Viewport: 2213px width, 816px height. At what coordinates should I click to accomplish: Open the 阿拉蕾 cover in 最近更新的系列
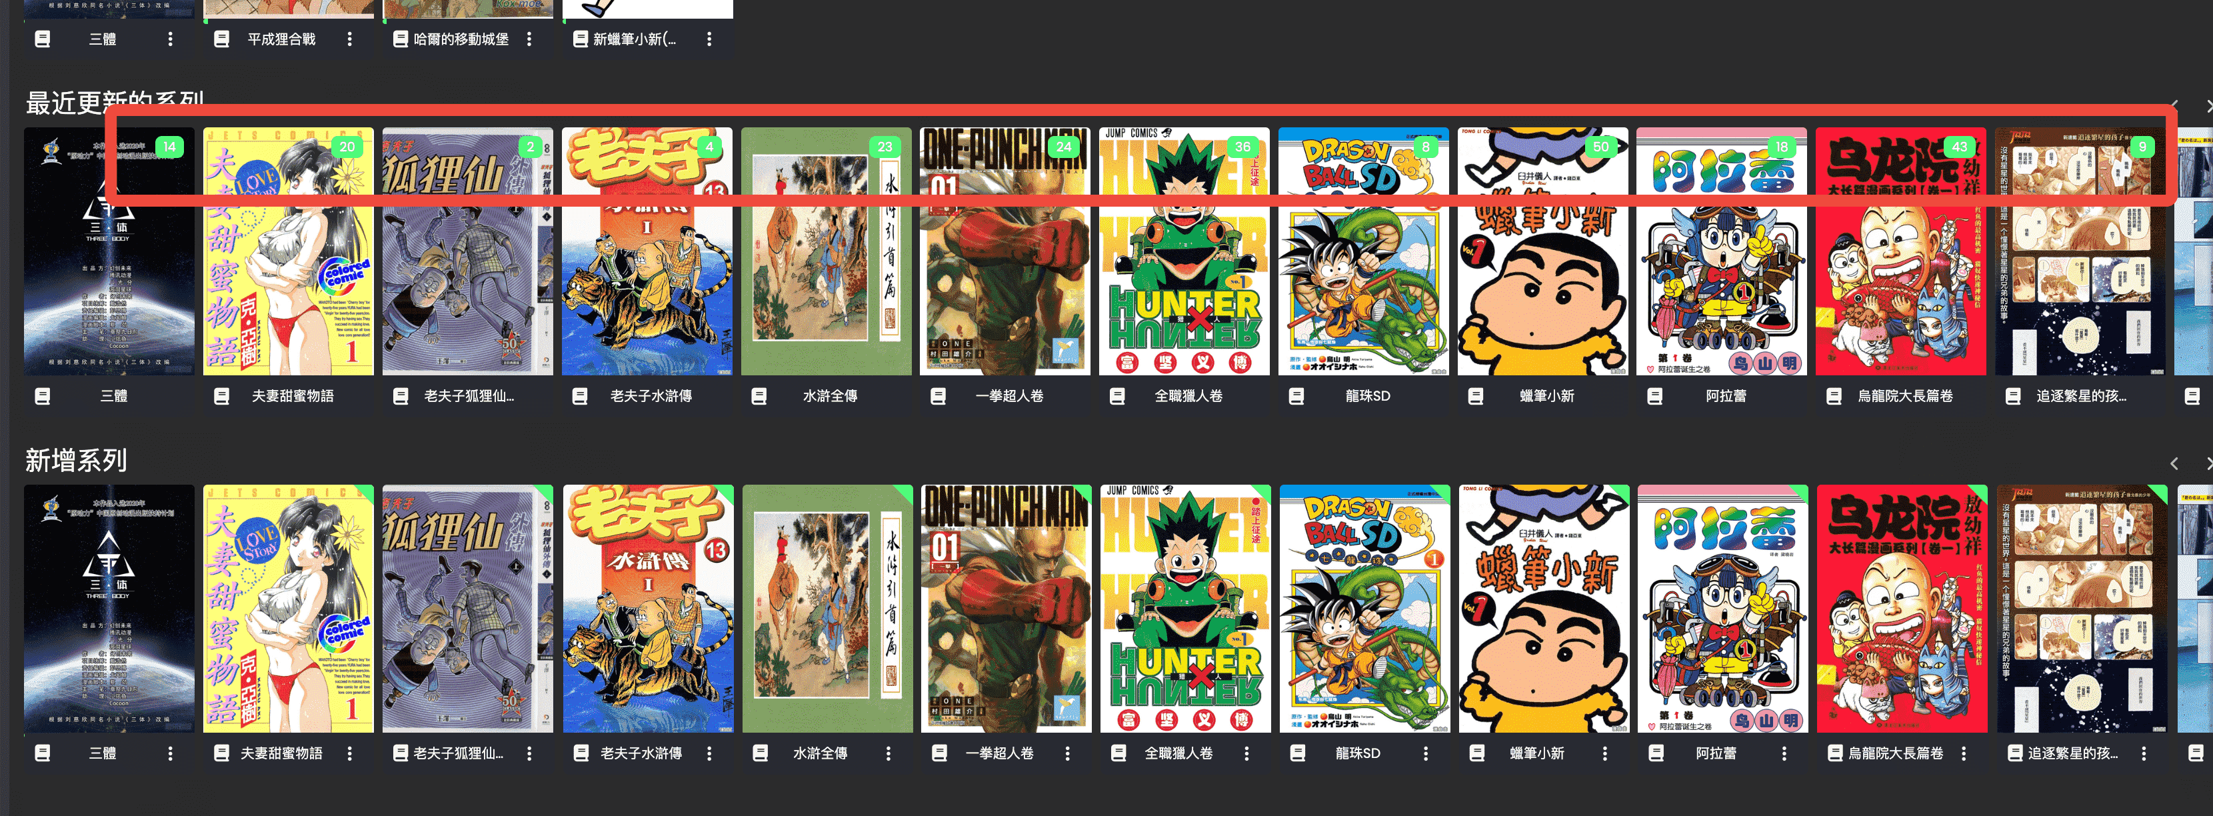(x=1721, y=252)
